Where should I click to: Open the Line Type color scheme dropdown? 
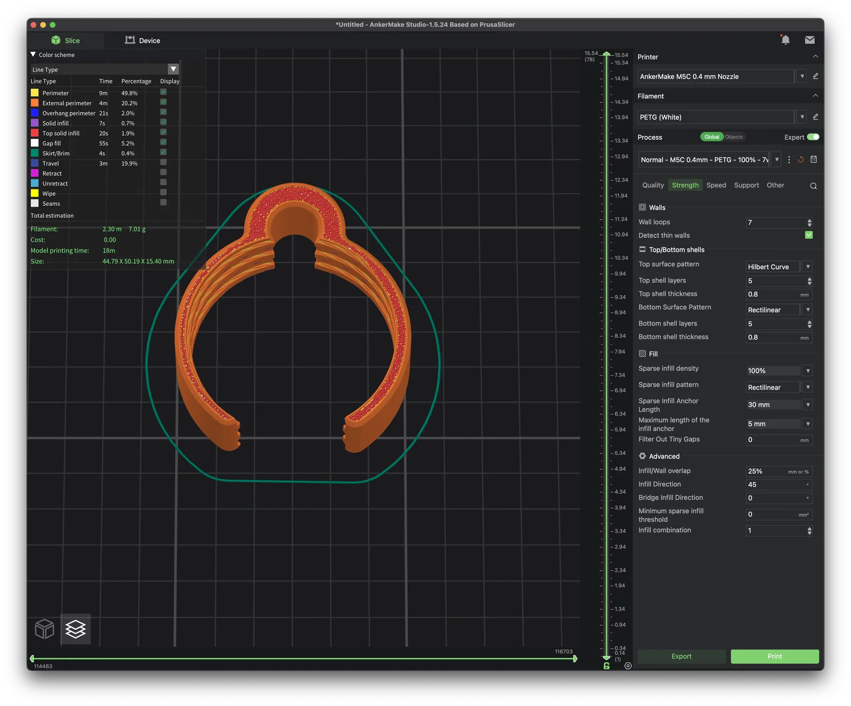pos(173,69)
